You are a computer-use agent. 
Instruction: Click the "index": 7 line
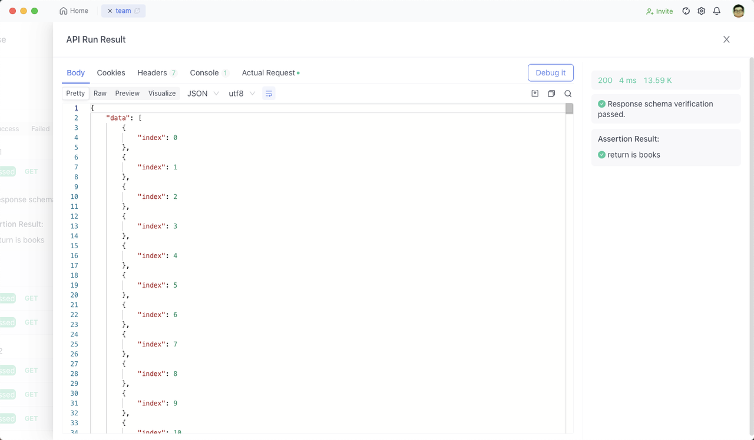point(157,344)
